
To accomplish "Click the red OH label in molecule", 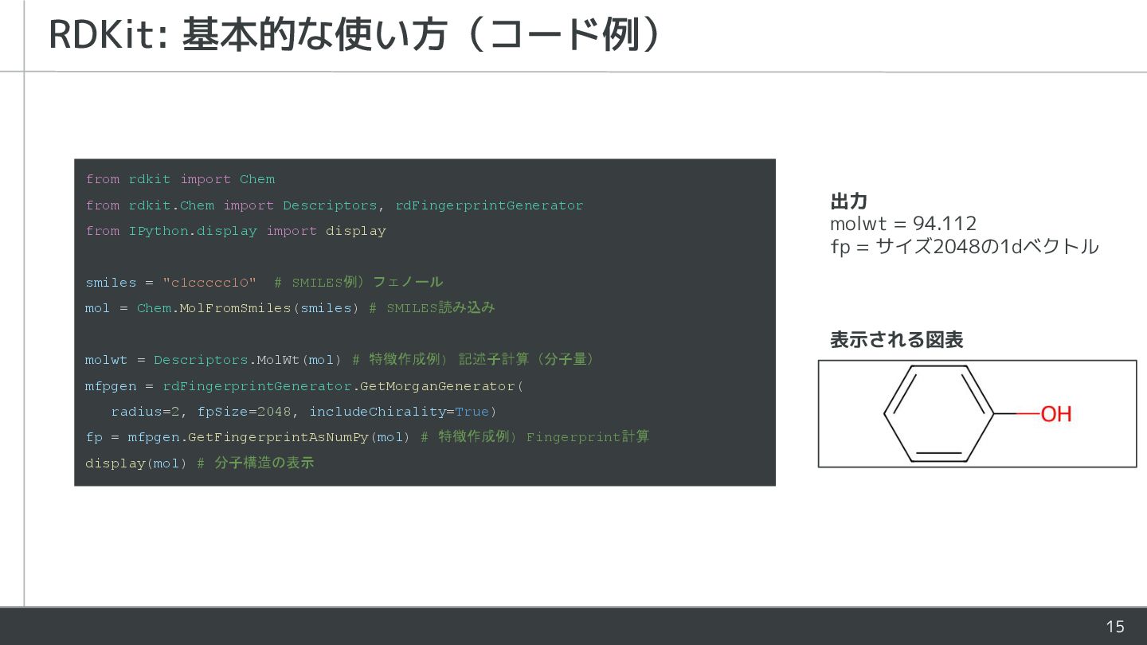I will [1056, 414].
